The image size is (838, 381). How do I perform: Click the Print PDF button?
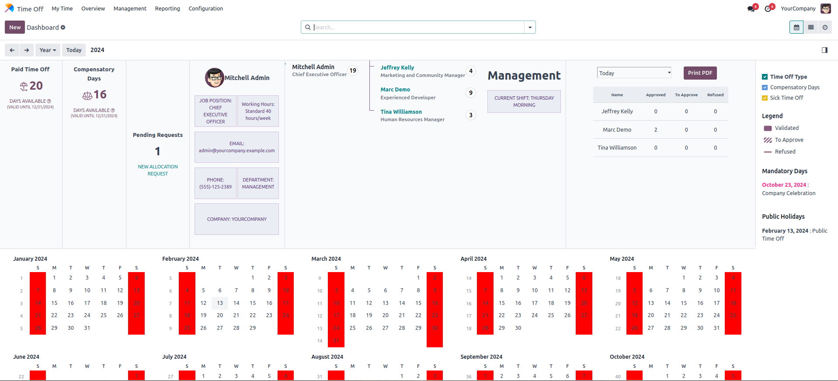pyautogui.click(x=700, y=73)
